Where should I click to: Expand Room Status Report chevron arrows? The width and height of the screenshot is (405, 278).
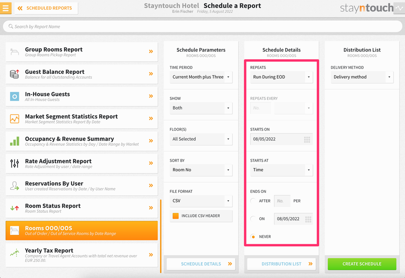pyautogui.click(x=151, y=208)
